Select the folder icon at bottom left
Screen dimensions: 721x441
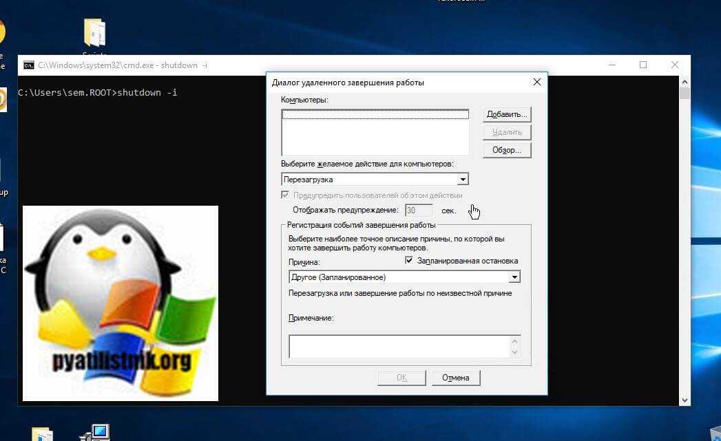tap(42, 434)
